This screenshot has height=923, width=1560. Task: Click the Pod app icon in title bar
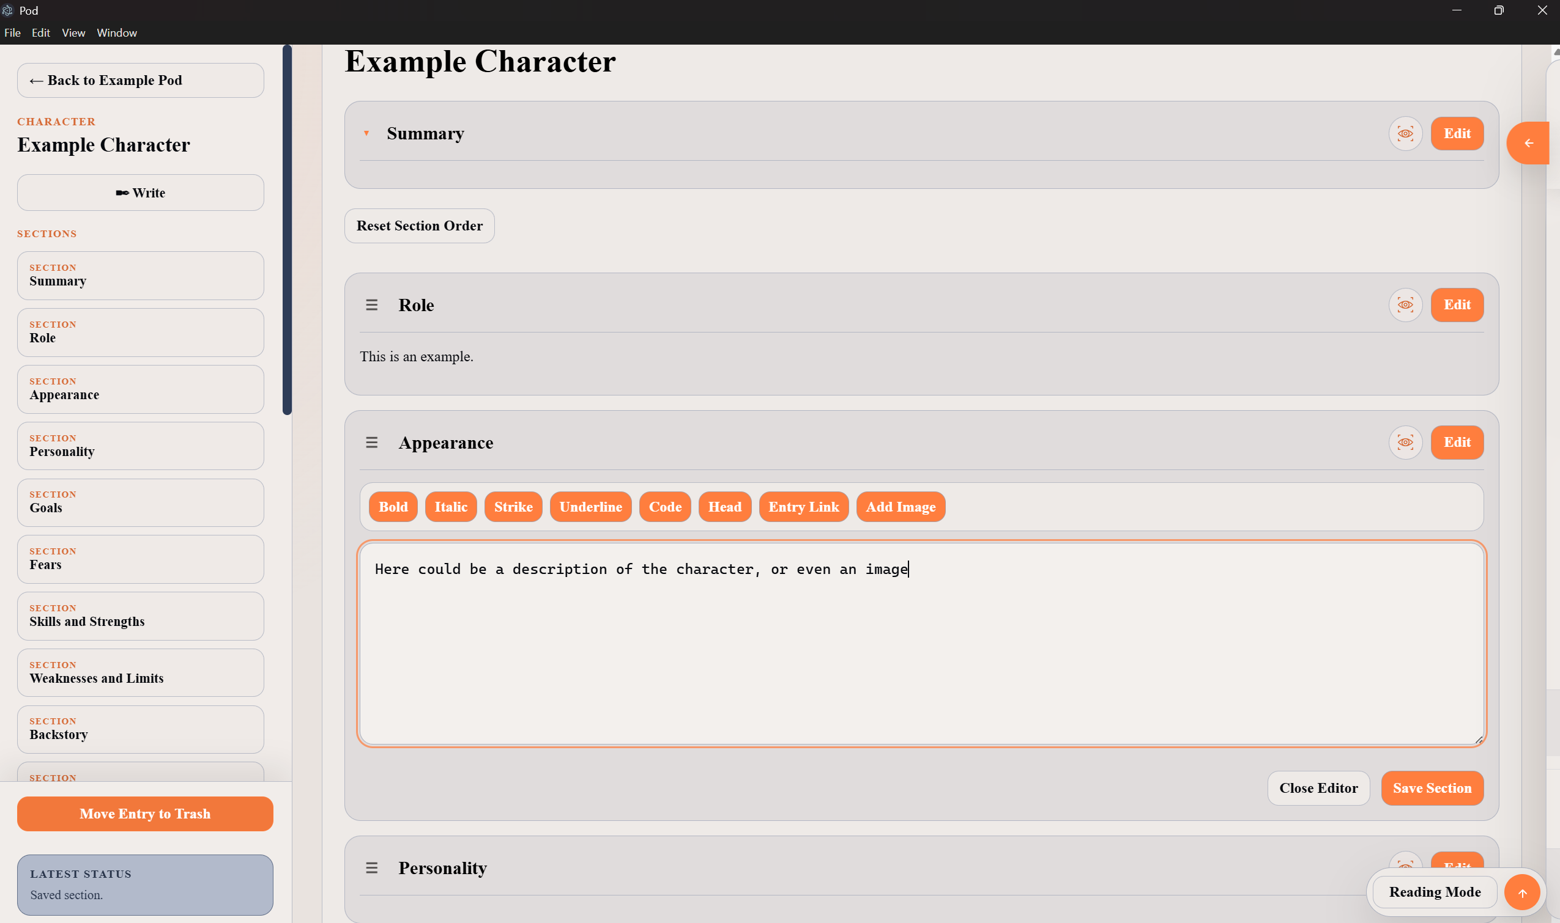click(7, 10)
